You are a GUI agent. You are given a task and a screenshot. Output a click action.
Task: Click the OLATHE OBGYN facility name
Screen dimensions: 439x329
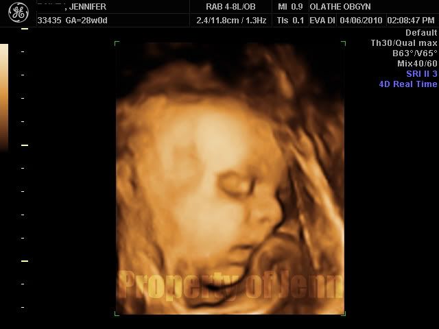338,7
